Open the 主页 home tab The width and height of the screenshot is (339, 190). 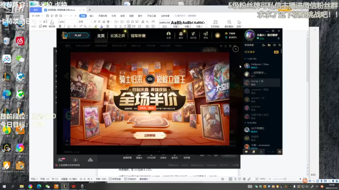tap(101, 35)
